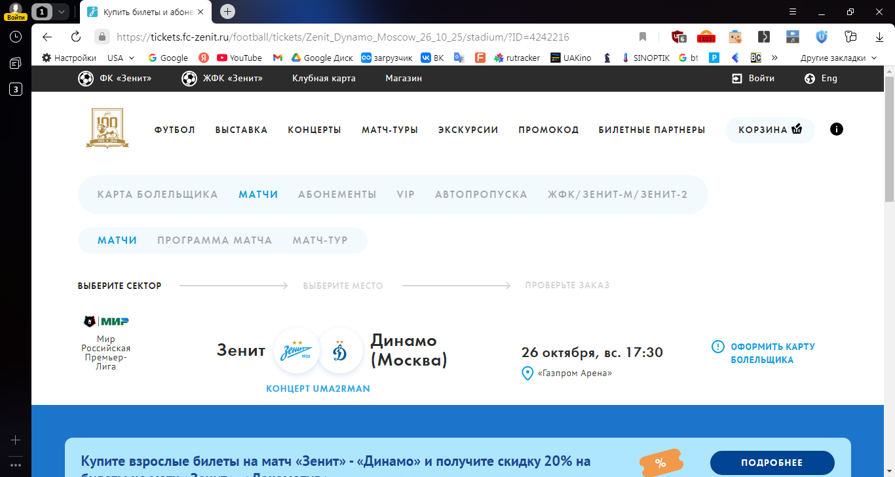
Task: Open the Магазин link
Action: coord(404,79)
